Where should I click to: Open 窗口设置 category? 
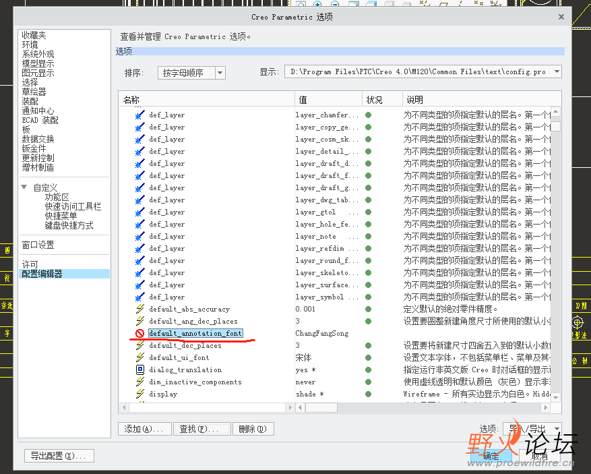38,245
